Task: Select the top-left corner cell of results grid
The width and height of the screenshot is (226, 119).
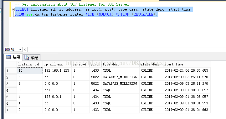Action: (x=11, y=64)
